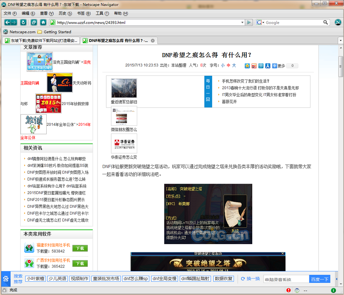The width and height of the screenshot is (344, 295).
Task: Open the 查看 (V) menu
Action: [47, 13]
